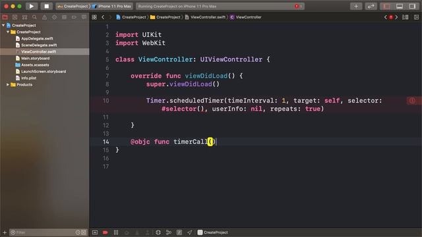
Task: Open Environment Overrides
Action: point(179,232)
